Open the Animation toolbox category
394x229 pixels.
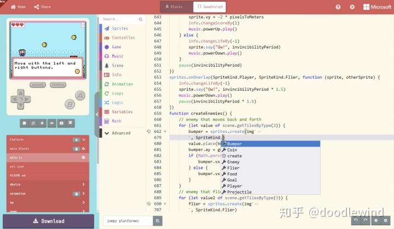tap(123, 84)
